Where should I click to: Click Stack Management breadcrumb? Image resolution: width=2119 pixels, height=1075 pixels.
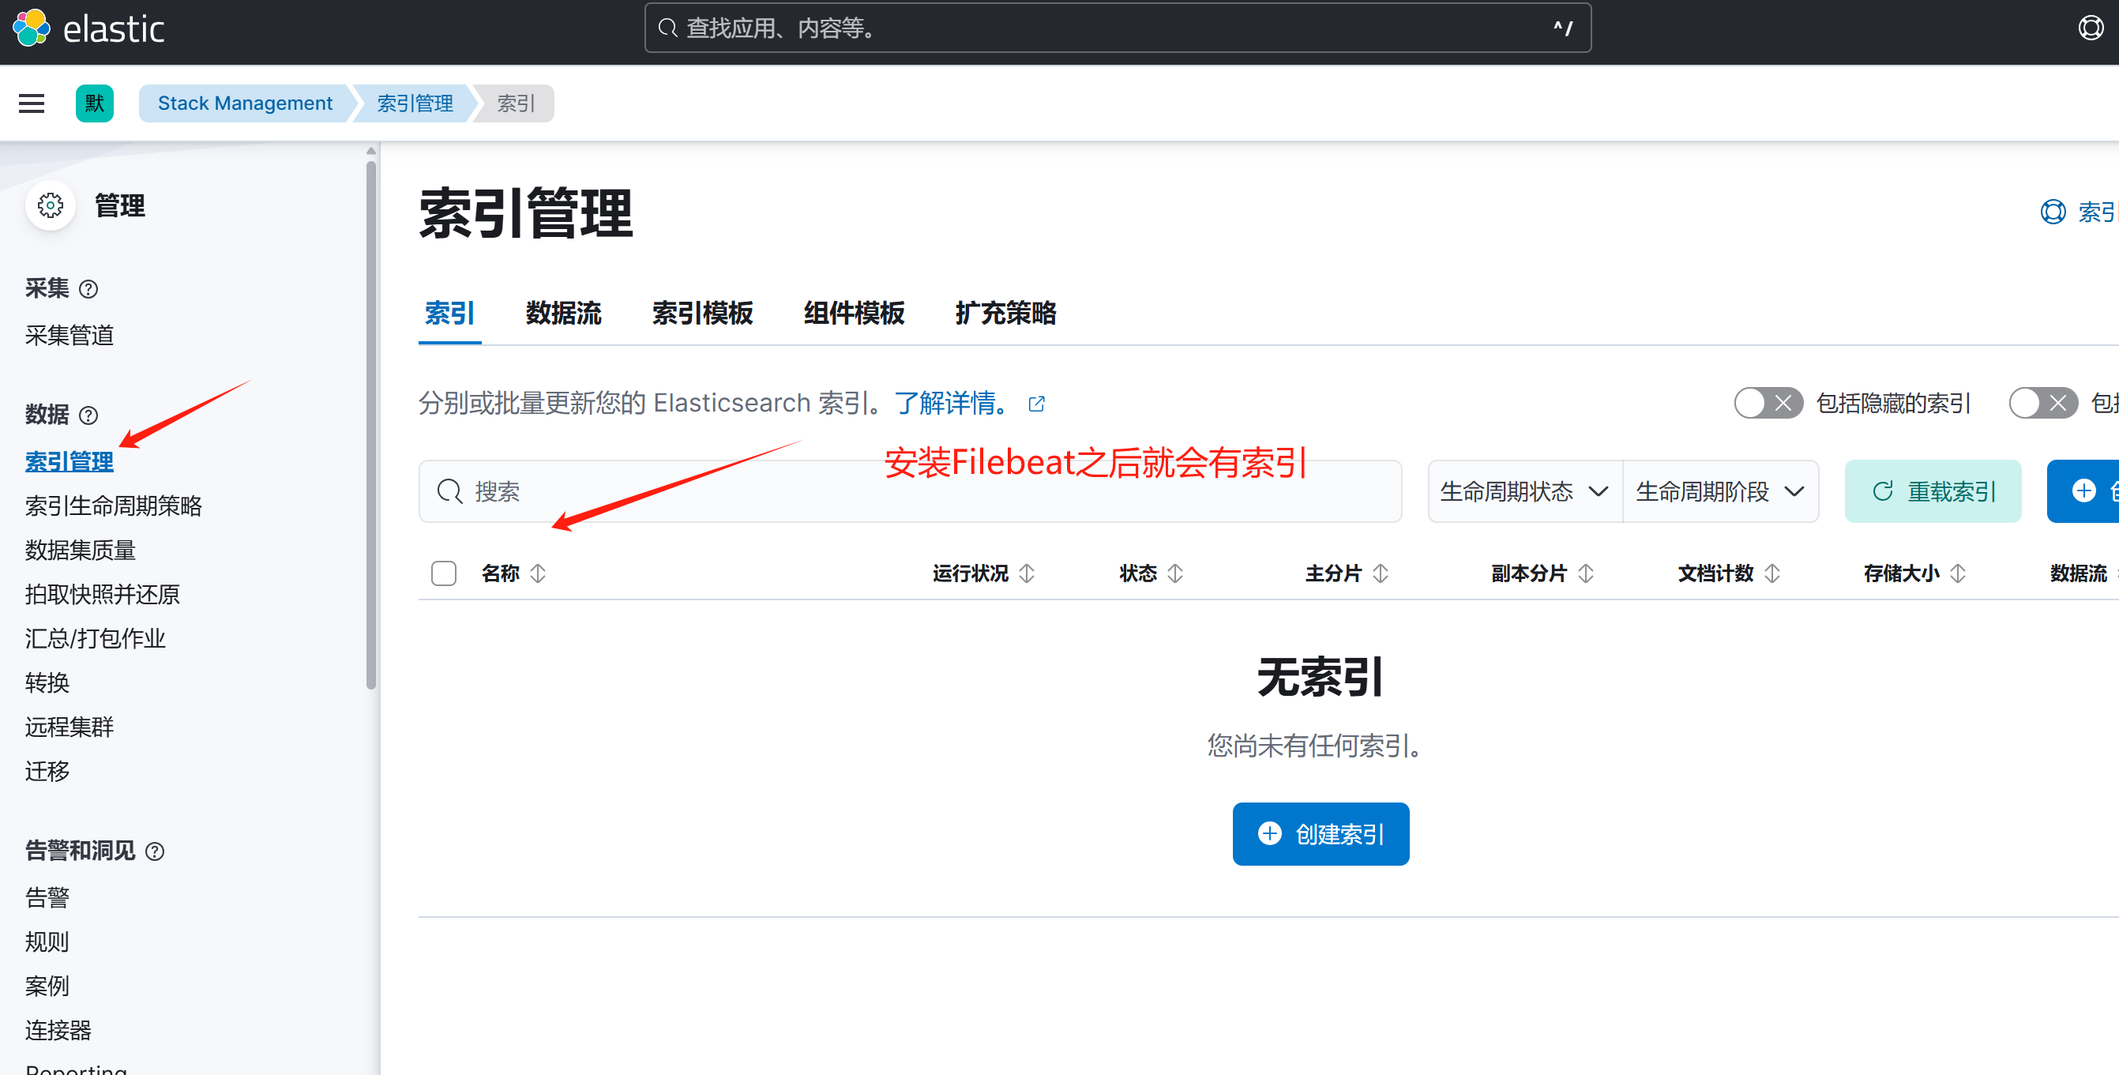[244, 103]
